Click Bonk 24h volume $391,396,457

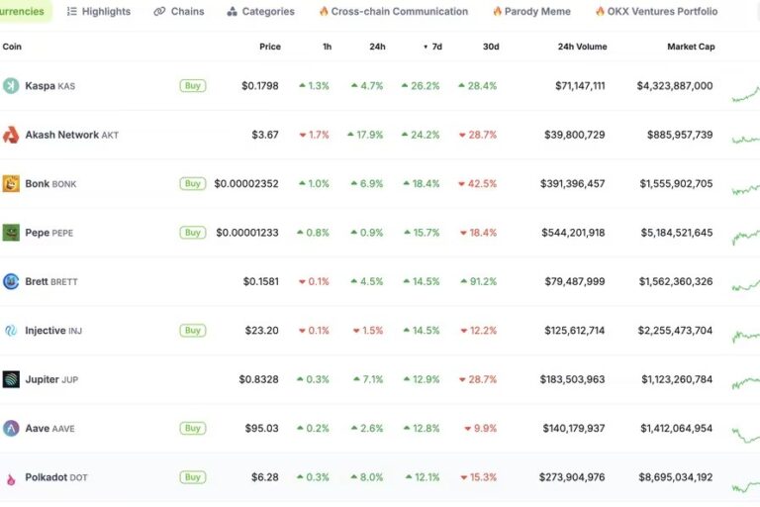point(572,184)
